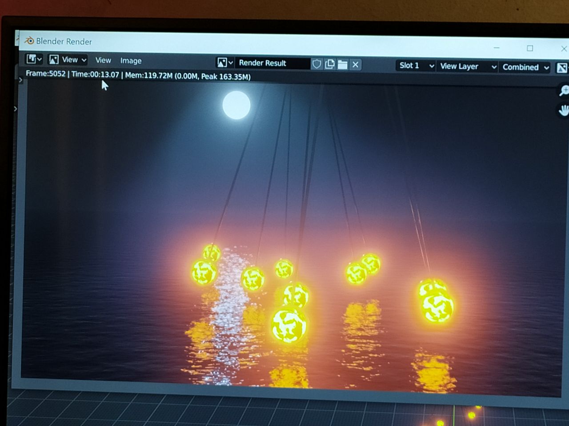Screen dimensions: 569x426
Task: Click the pan hand gizmo
Action: click(564, 110)
